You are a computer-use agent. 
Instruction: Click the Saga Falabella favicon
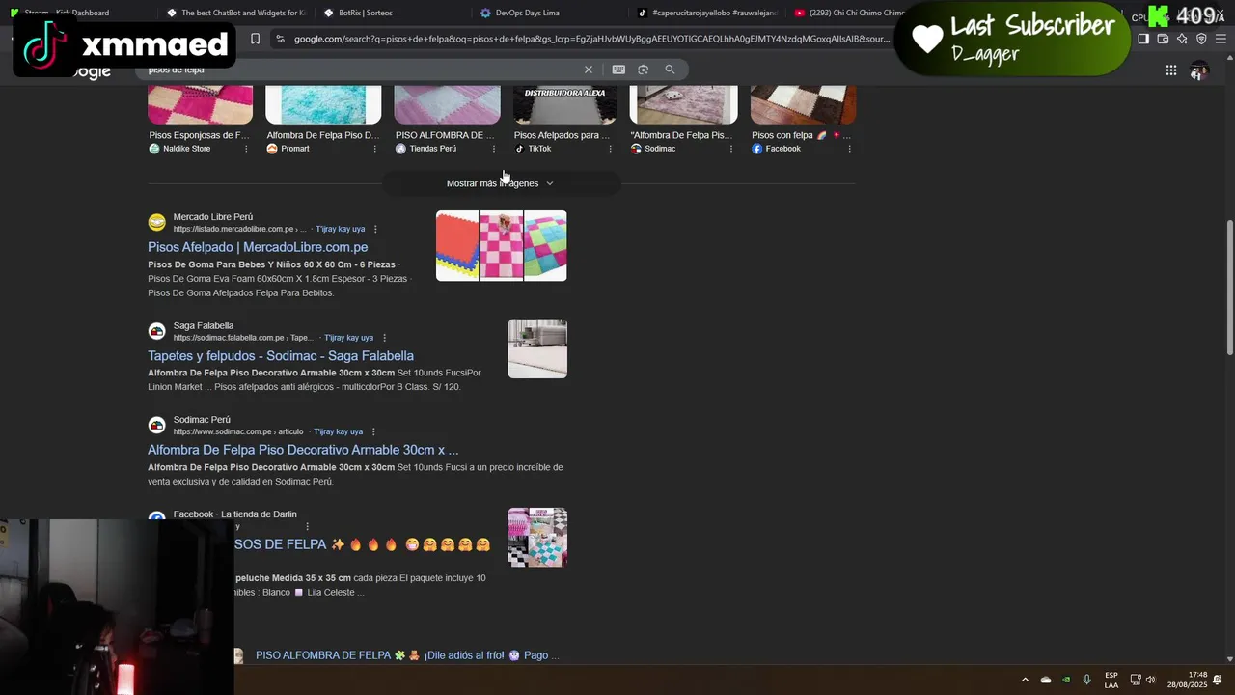[156, 331]
